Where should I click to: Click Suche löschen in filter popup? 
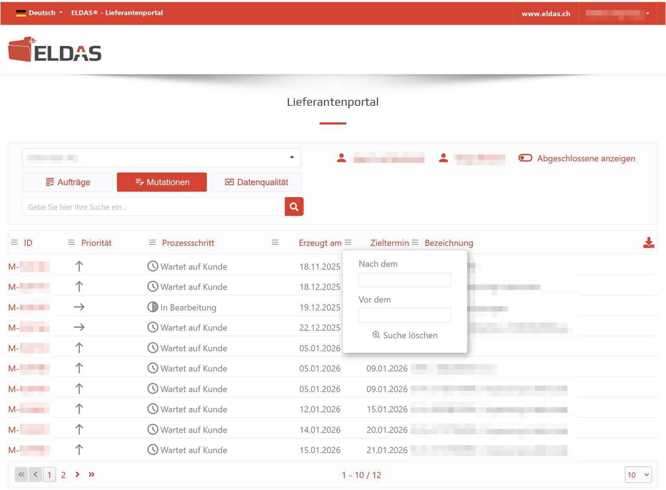point(405,335)
